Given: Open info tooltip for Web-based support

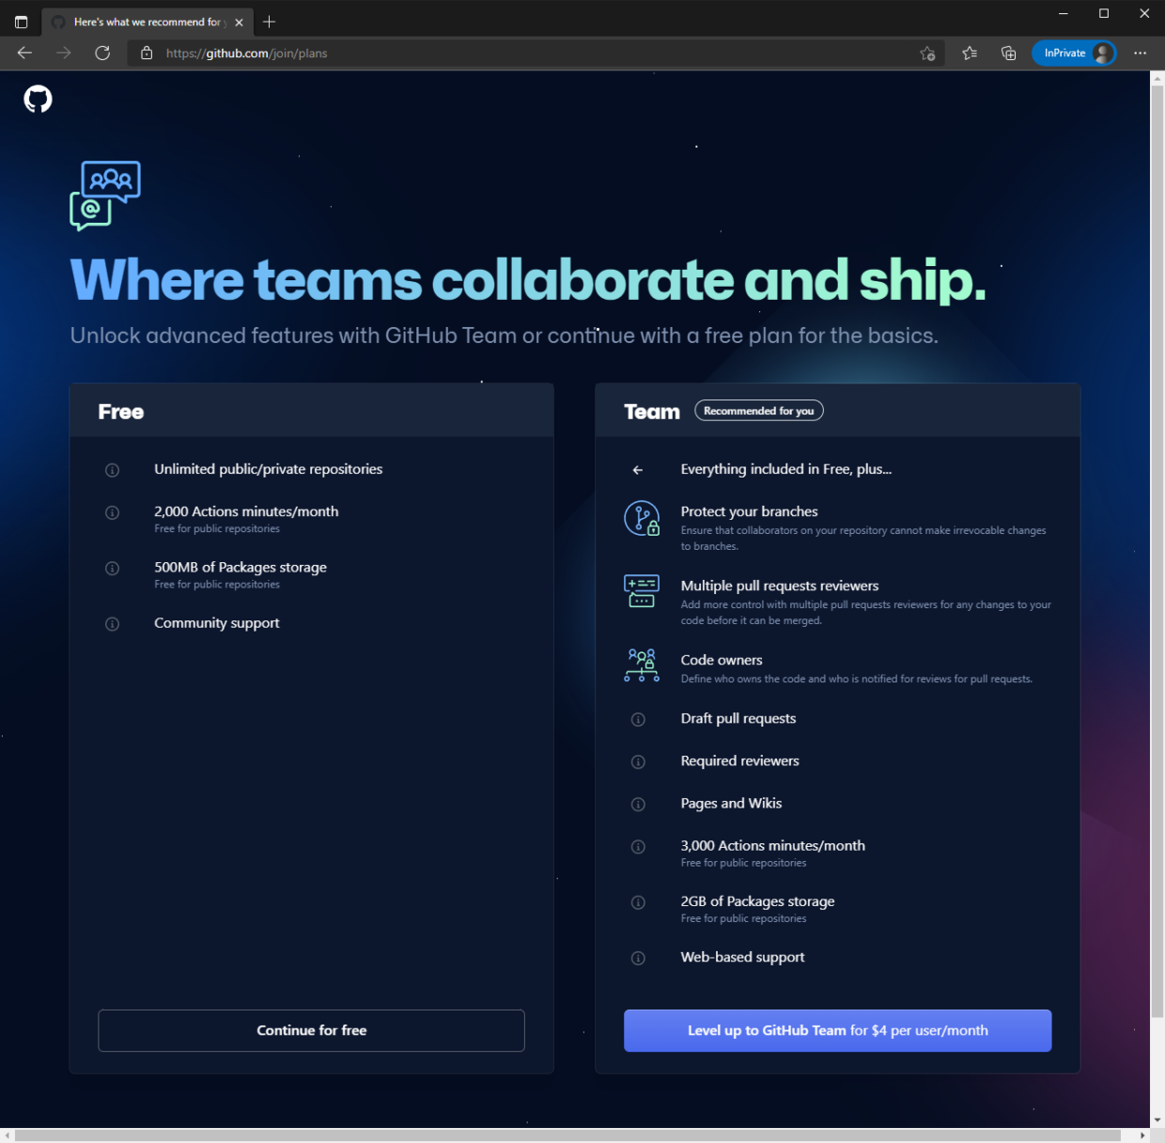Looking at the screenshot, I should pyautogui.click(x=638, y=958).
